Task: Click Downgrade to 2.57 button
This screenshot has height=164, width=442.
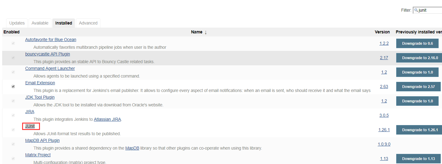Action: (x=418, y=87)
